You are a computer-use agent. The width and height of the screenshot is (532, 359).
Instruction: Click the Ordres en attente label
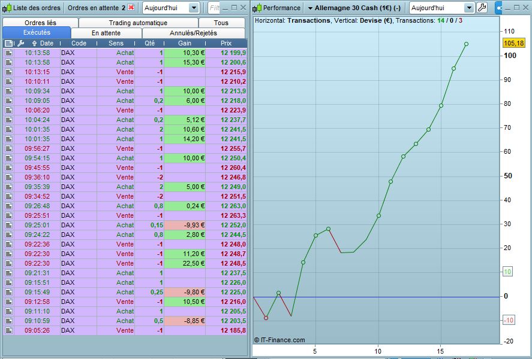[94, 8]
